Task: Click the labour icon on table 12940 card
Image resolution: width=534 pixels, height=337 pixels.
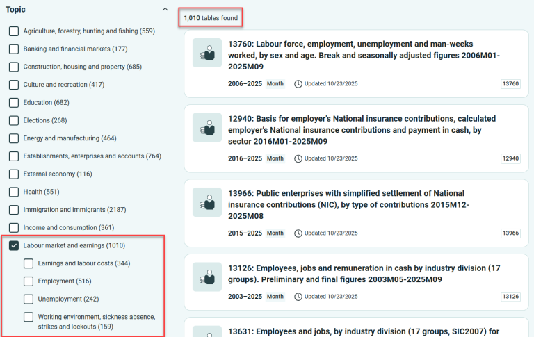Action: pos(207,127)
